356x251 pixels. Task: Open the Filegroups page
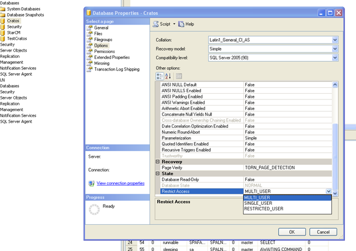point(103,39)
